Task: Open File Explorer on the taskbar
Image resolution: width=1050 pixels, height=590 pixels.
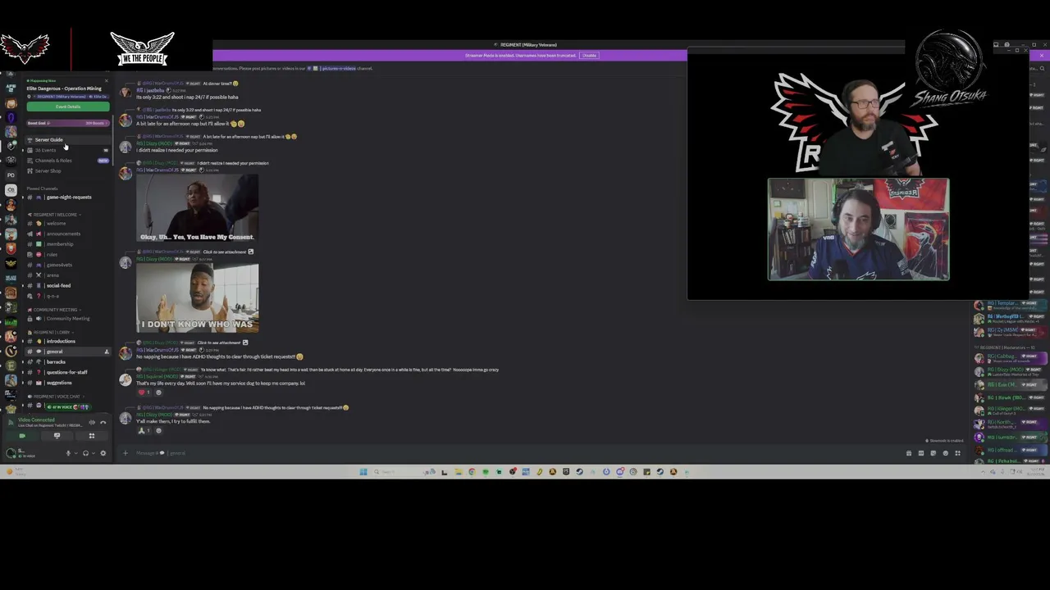Action: click(x=459, y=472)
